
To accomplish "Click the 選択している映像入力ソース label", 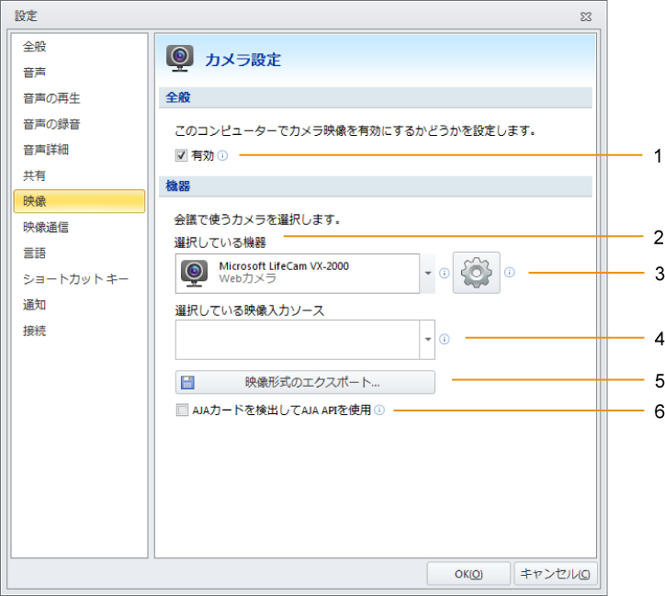I will [250, 310].
